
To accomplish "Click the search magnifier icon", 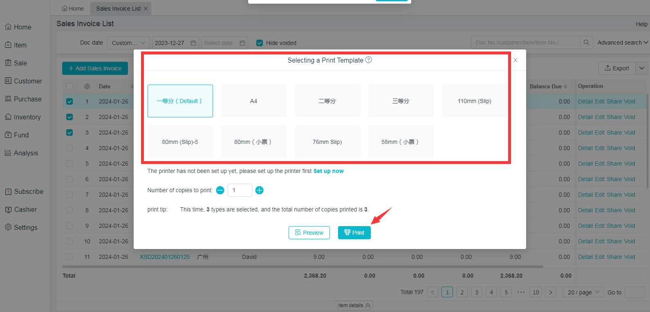I will point(586,43).
